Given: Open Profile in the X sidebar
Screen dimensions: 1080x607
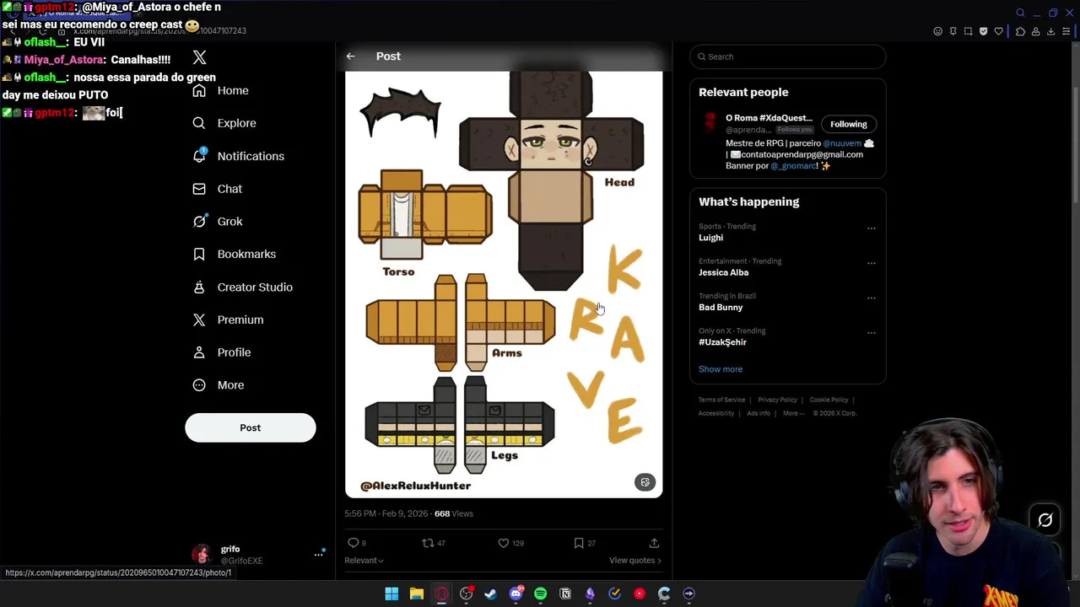Looking at the screenshot, I should tap(221, 352).
